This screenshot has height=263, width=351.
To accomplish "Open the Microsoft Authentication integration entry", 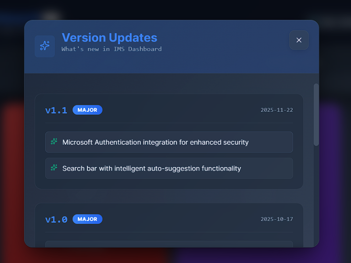I will pos(169,142).
